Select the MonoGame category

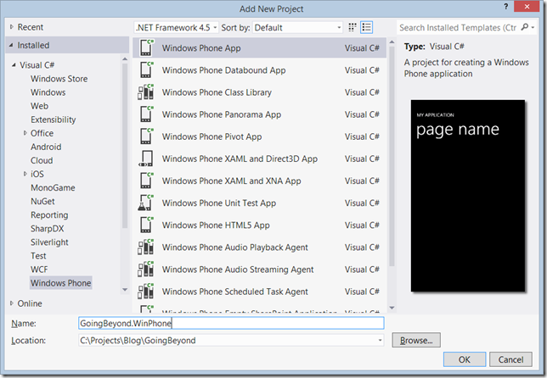coord(53,187)
